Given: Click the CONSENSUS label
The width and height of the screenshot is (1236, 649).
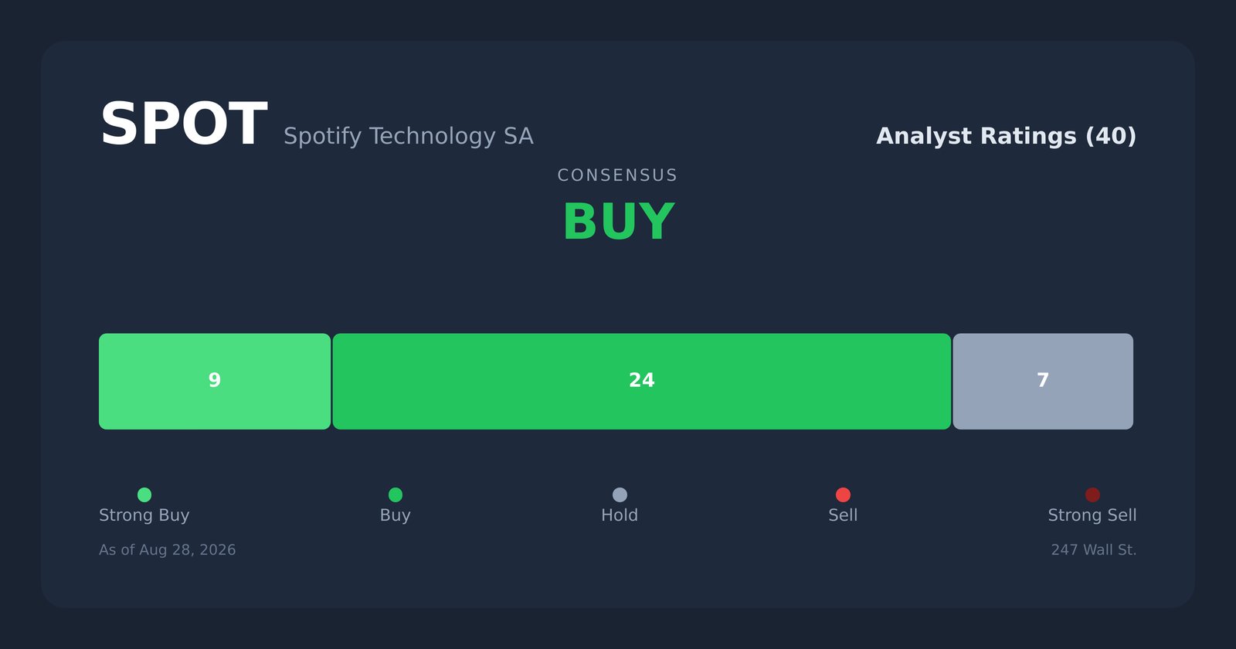Looking at the screenshot, I should coord(618,175).
